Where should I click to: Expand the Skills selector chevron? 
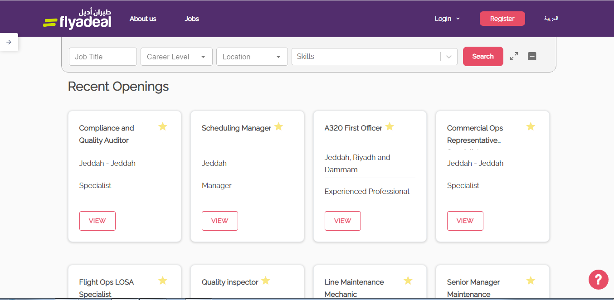click(x=449, y=57)
